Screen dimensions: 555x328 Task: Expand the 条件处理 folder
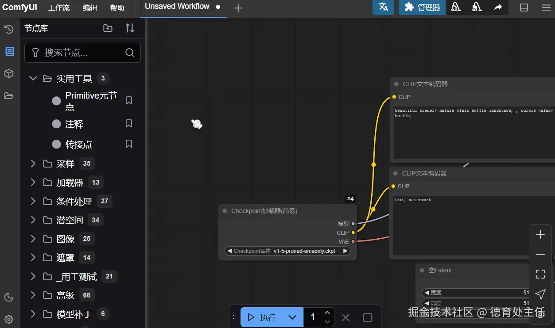pos(33,202)
